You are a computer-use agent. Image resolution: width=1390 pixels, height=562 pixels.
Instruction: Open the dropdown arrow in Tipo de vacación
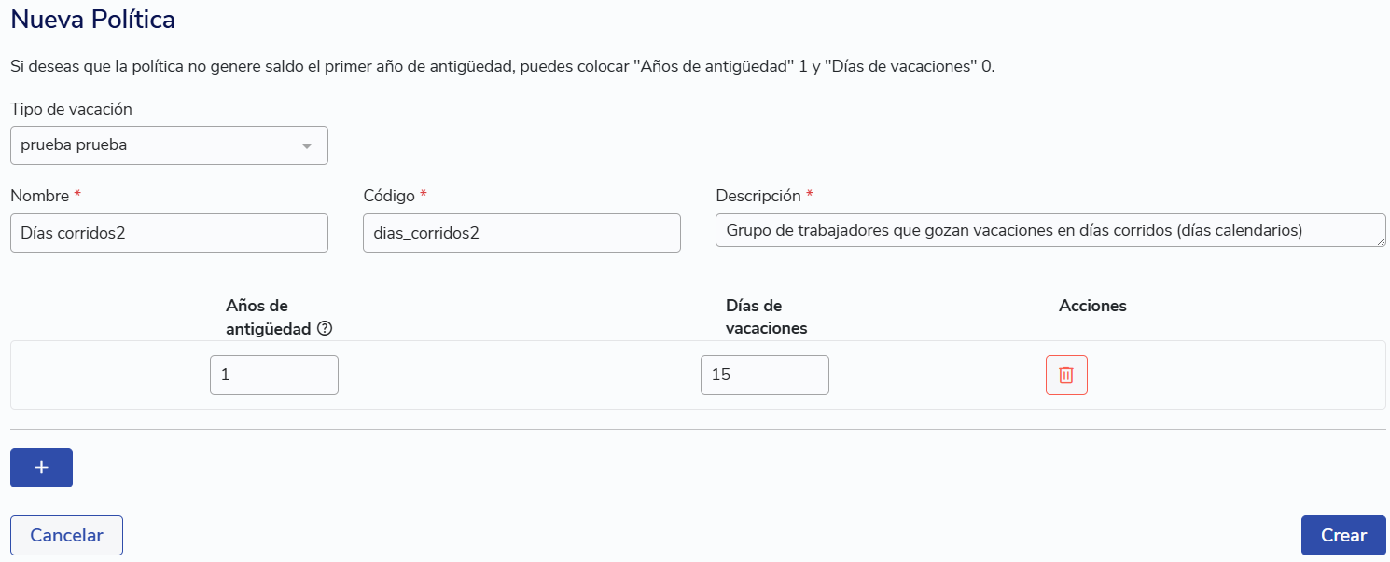[306, 146]
